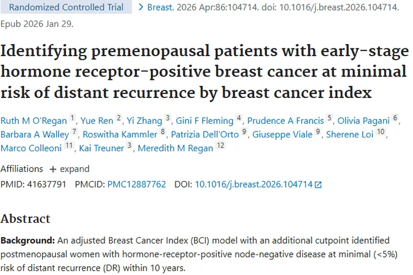Click the Randomized Controlled Trial badge
The width and height of the screenshot is (413, 275).
[x=66, y=8]
